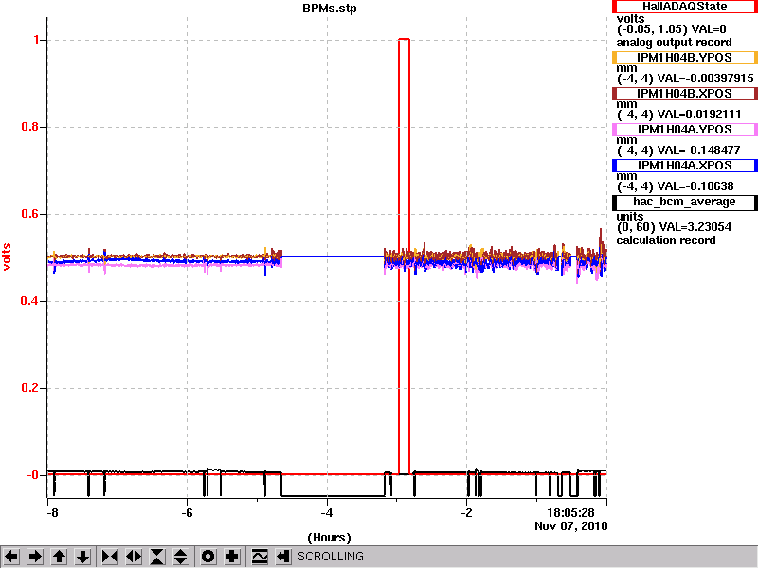Zoom out vertically with the up-down triangles icon
The width and height of the screenshot is (758, 568).
pos(181,557)
